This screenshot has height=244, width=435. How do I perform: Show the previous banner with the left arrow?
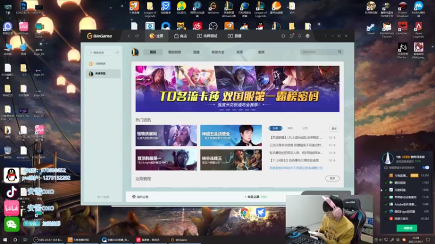[141, 89]
